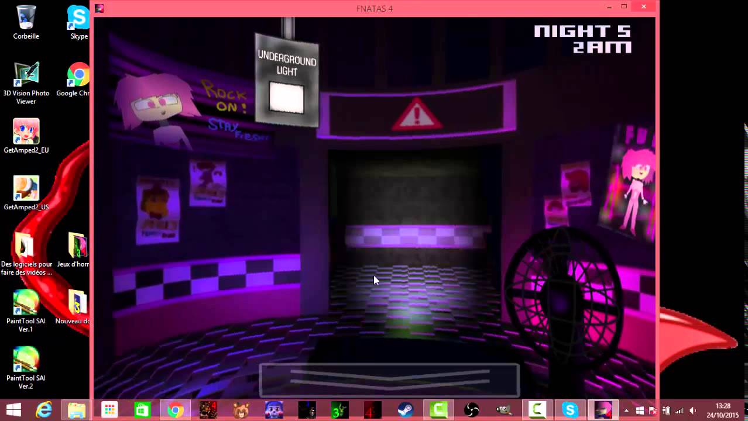
Task: Click the 2AM clock text in game
Action: coord(602,47)
